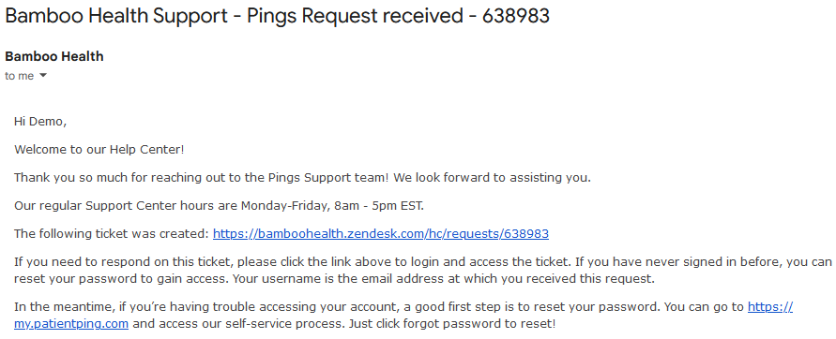
Task: Click the 'Hi Demo,' greeting line
Action: (40, 122)
